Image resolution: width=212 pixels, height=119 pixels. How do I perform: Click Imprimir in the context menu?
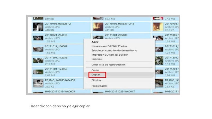(x=97, y=59)
